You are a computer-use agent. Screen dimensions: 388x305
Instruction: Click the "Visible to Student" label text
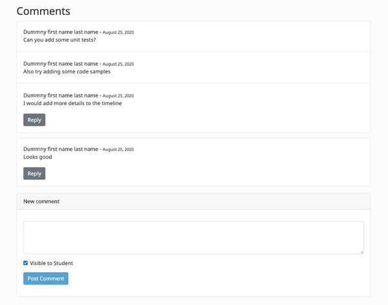coord(51,263)
